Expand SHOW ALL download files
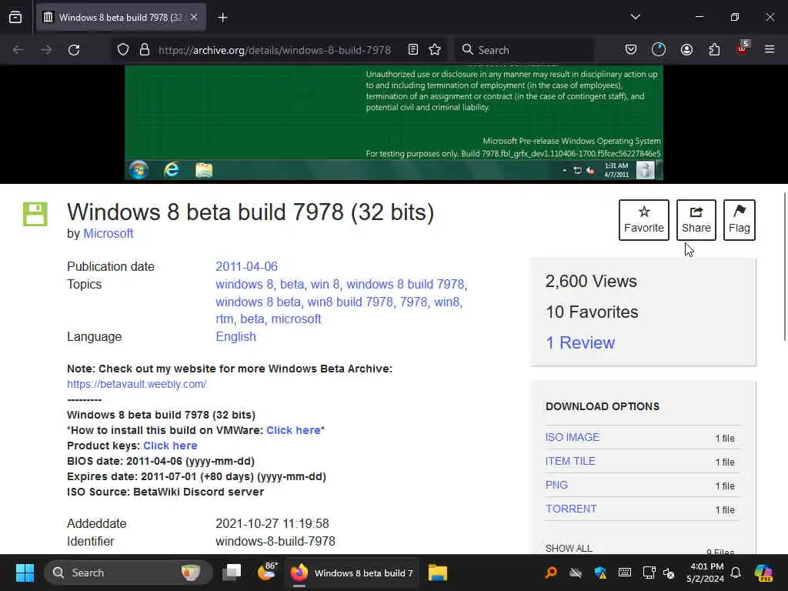Screen dimensions: 788x591 coord(569,548)
